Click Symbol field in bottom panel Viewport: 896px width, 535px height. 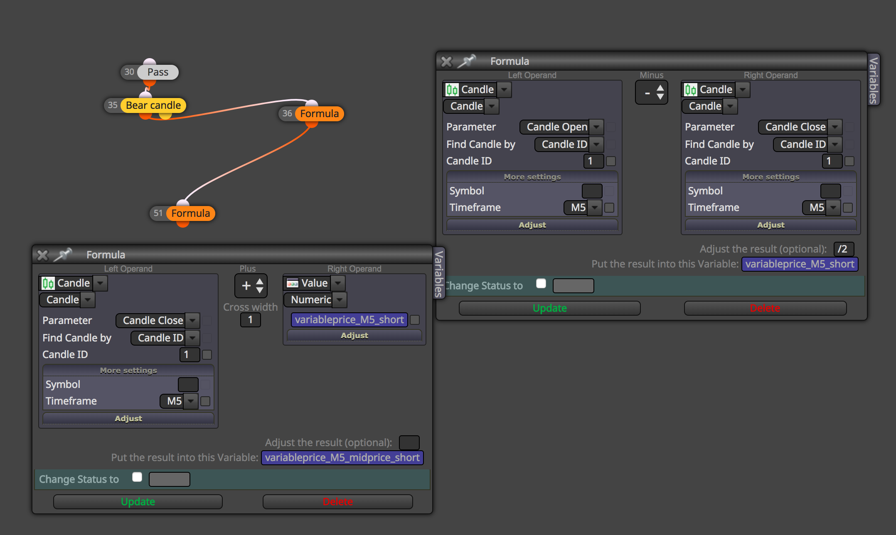[x=188, y=385]
